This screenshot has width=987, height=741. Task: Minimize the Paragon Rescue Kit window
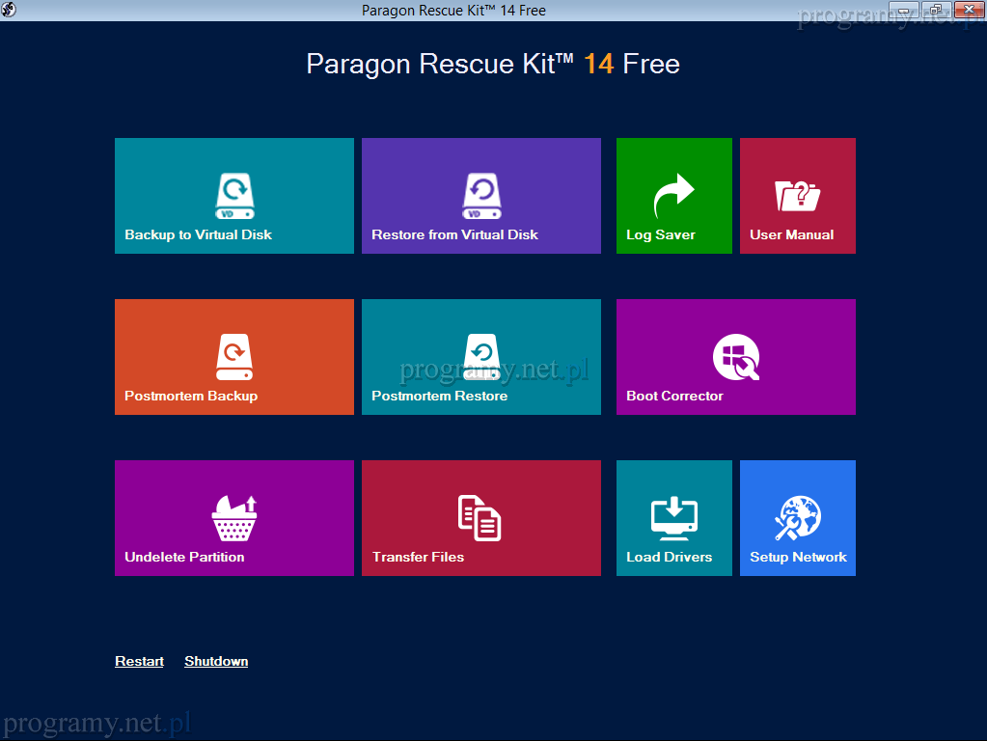pos(904,10)
